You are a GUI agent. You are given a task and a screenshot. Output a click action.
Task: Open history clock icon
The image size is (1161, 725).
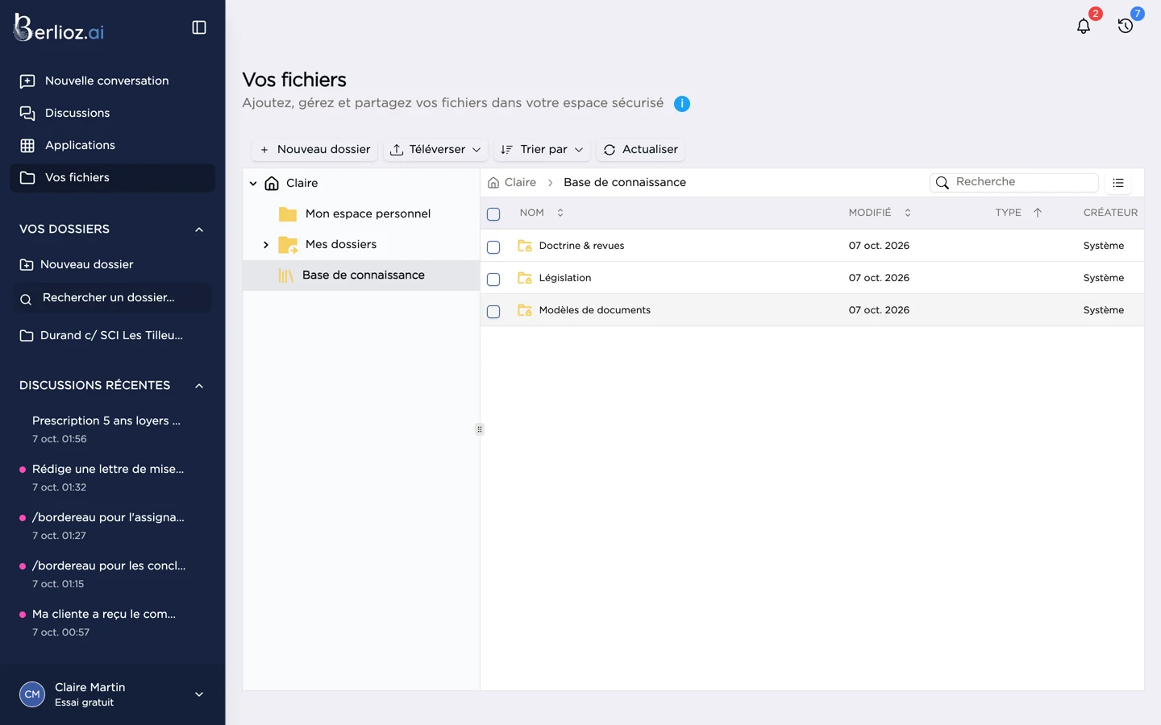(1126, 26)
